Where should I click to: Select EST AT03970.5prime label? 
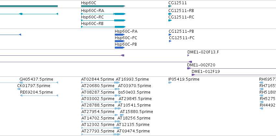(135, 86)
